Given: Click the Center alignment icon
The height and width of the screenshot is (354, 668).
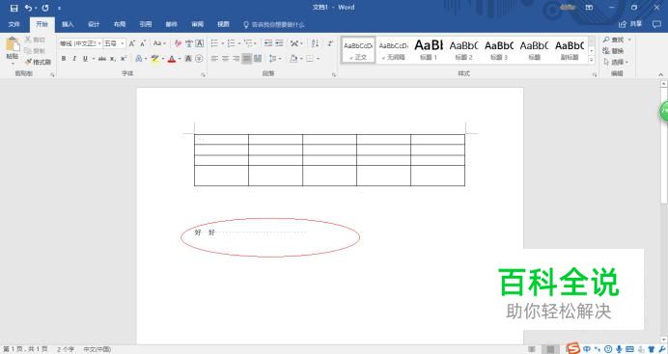Looking at the screenshot, I should (225, 59).
